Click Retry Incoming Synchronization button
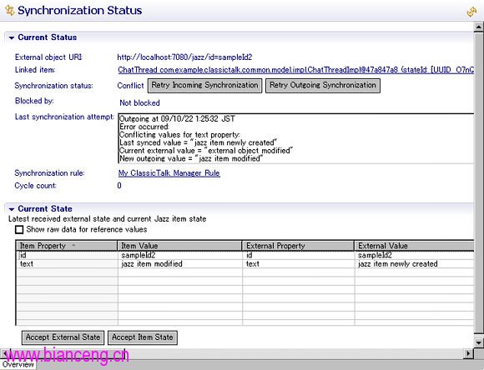The height and width of the screenshot is (370, 484). pyautogui.click(x=204, y=85)
